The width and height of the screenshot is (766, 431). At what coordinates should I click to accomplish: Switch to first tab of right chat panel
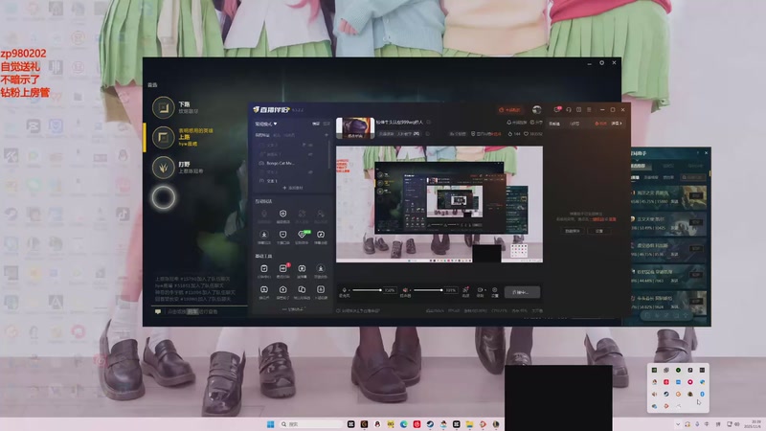[x=554, y=124]
